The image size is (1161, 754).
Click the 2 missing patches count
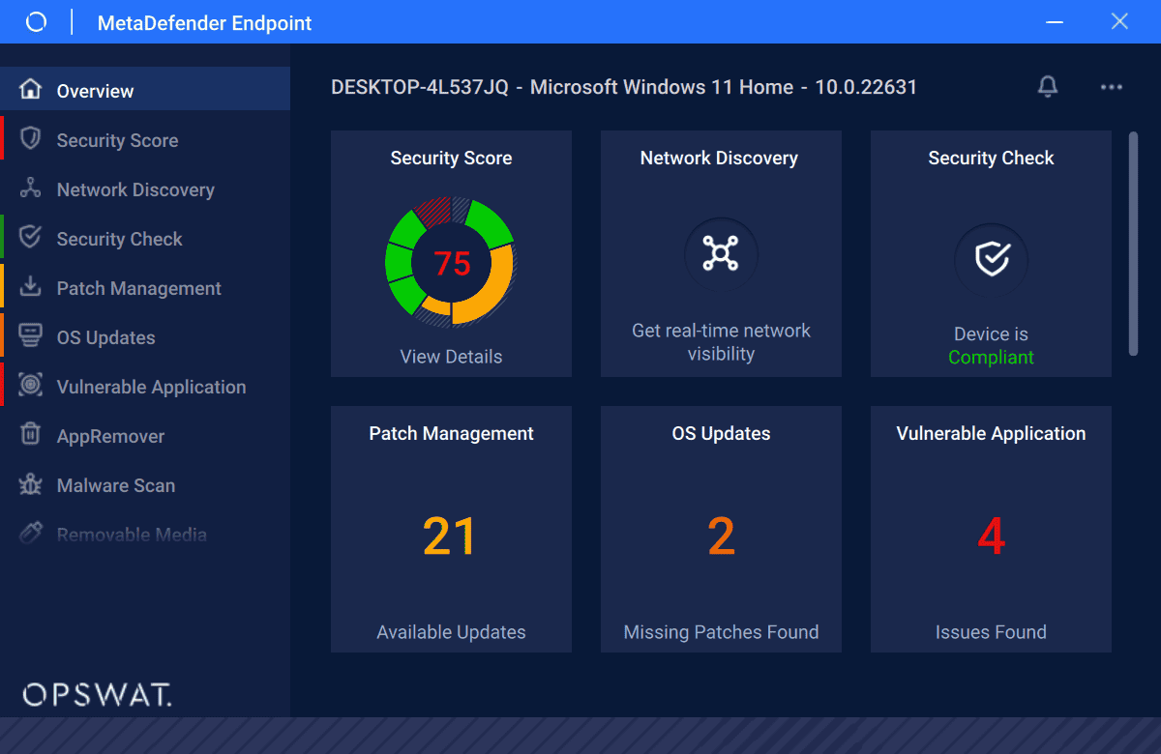click(x=721, y=536)
